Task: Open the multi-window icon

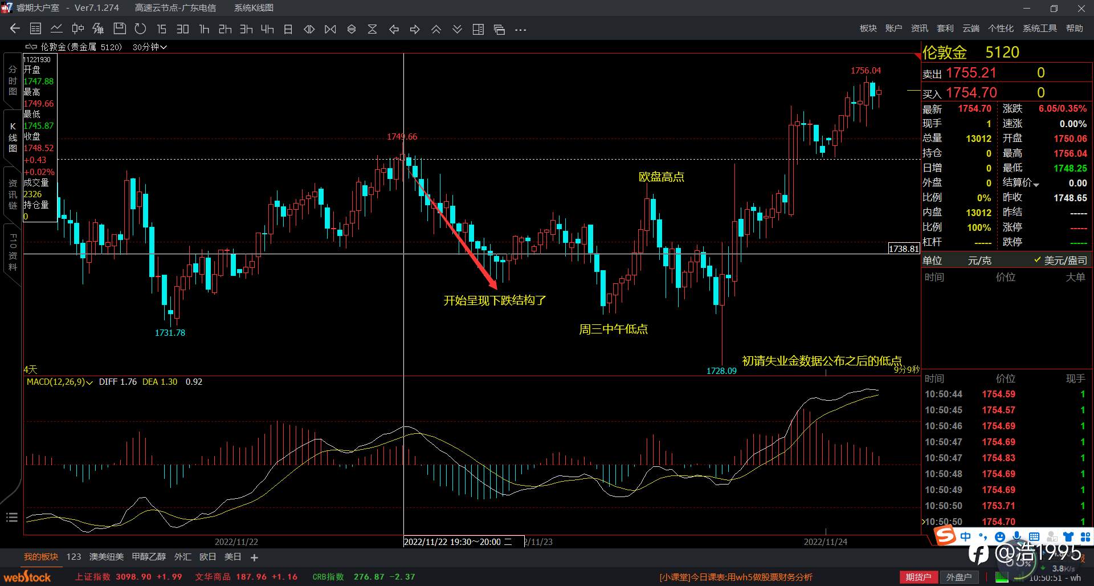Action: pos(499,29)
